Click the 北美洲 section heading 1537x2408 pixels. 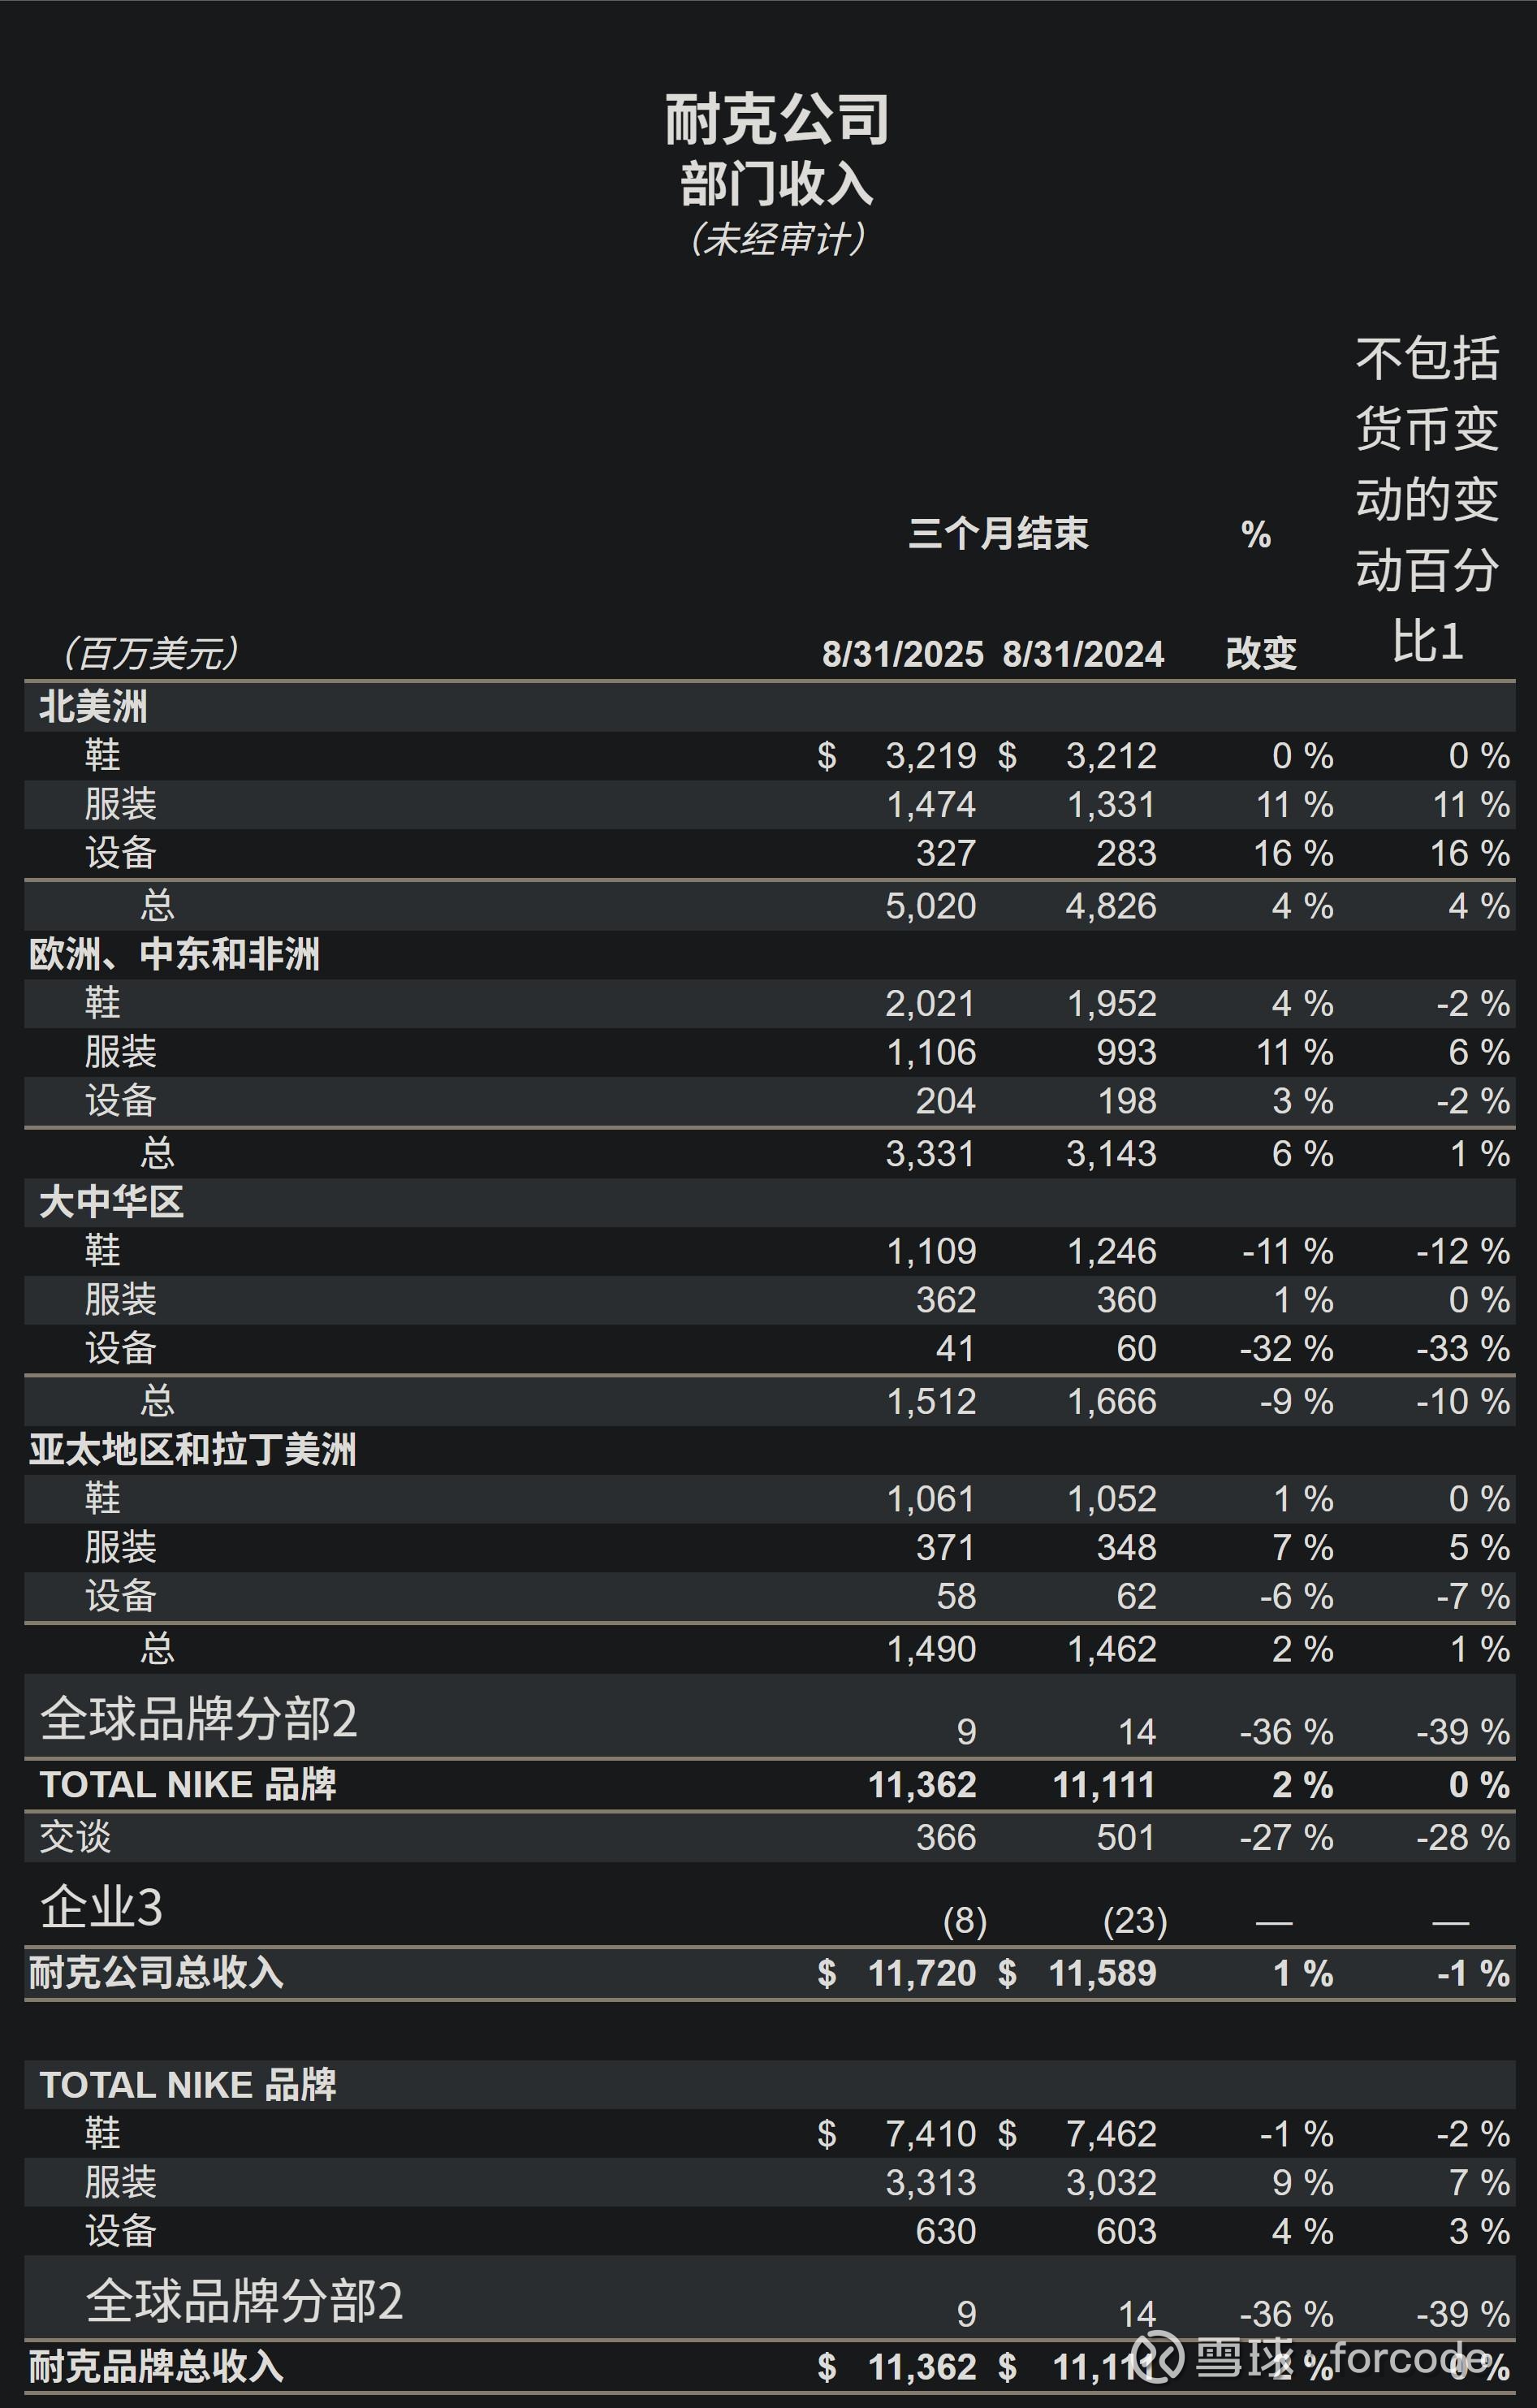pyautogui.click(x=93, y=707)
